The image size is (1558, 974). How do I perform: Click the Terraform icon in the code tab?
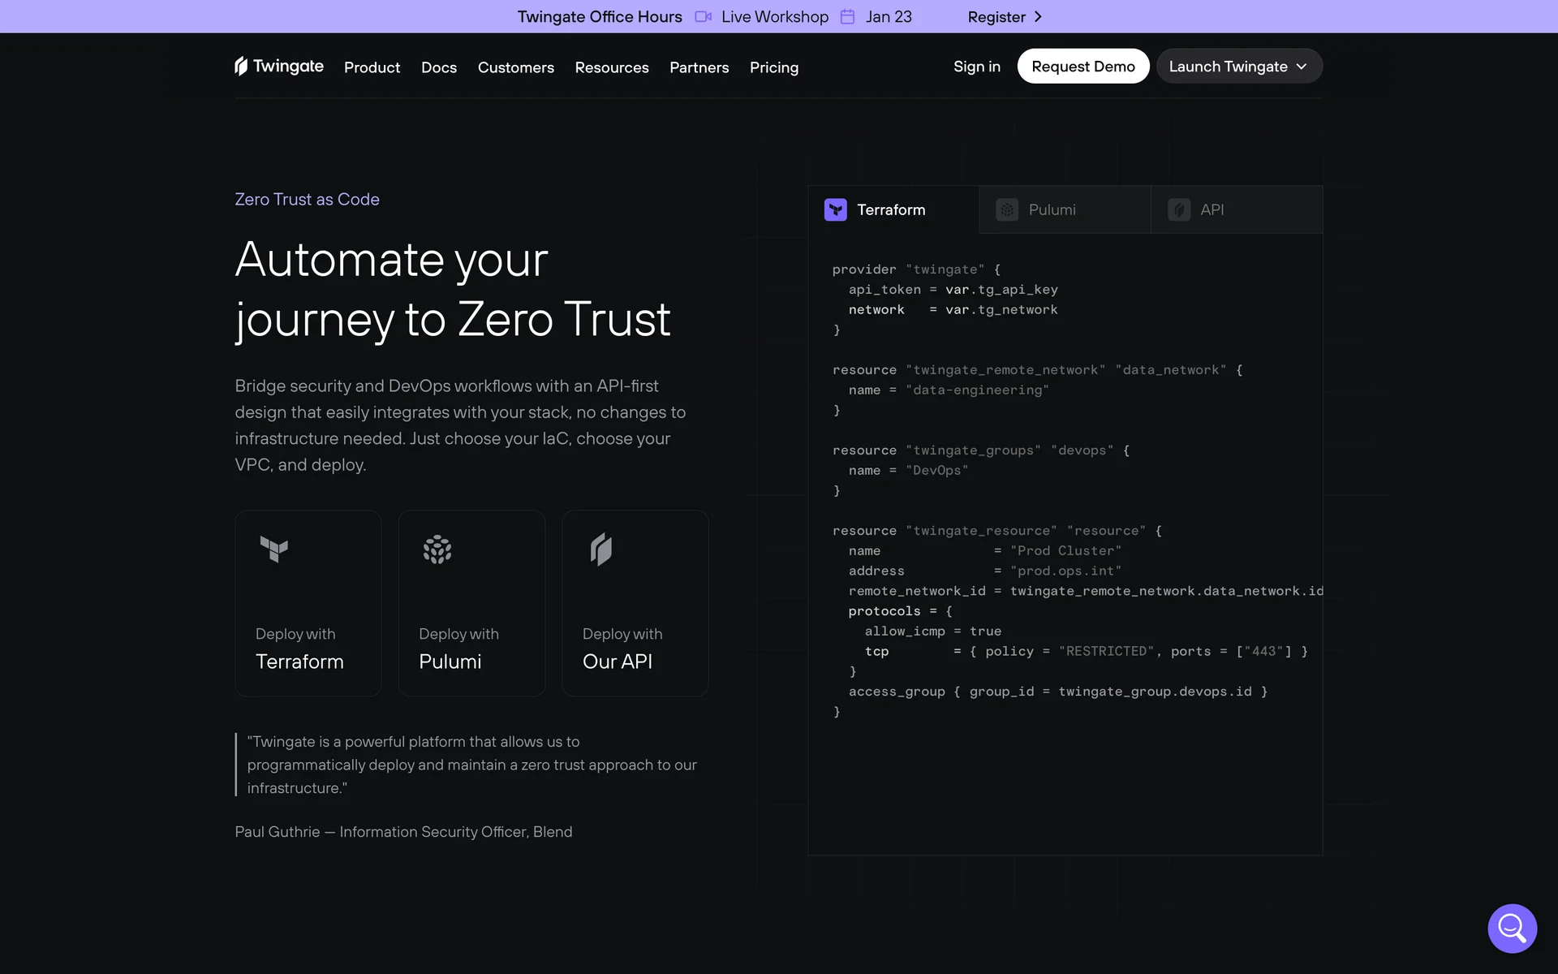click(x=835, y=209)
